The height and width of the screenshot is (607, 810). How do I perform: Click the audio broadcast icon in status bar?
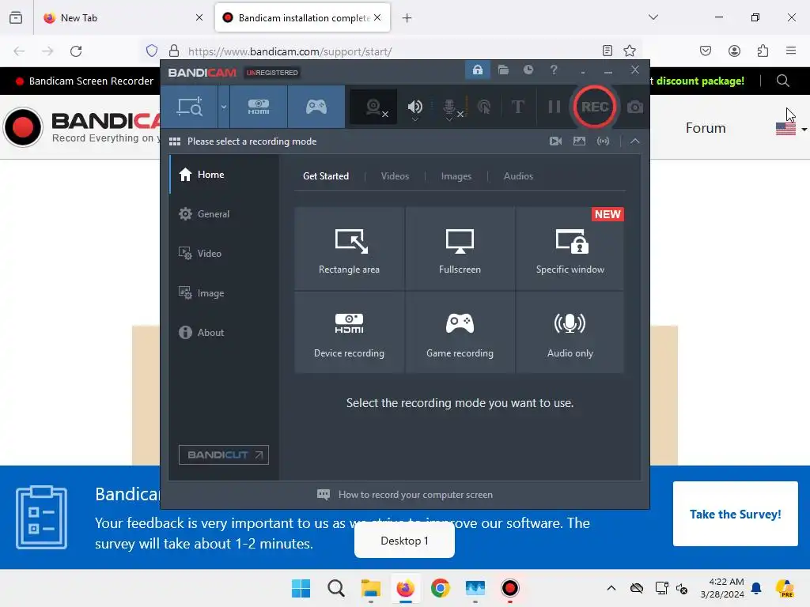(x=603, y=141)
